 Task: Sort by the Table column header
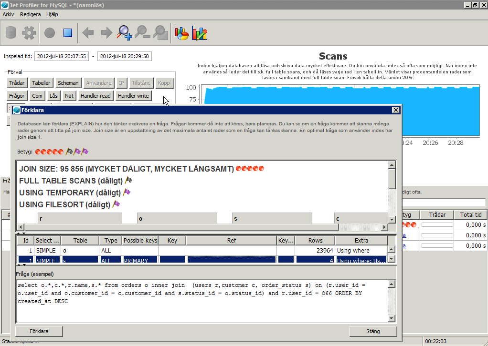(x=80, y=240)
